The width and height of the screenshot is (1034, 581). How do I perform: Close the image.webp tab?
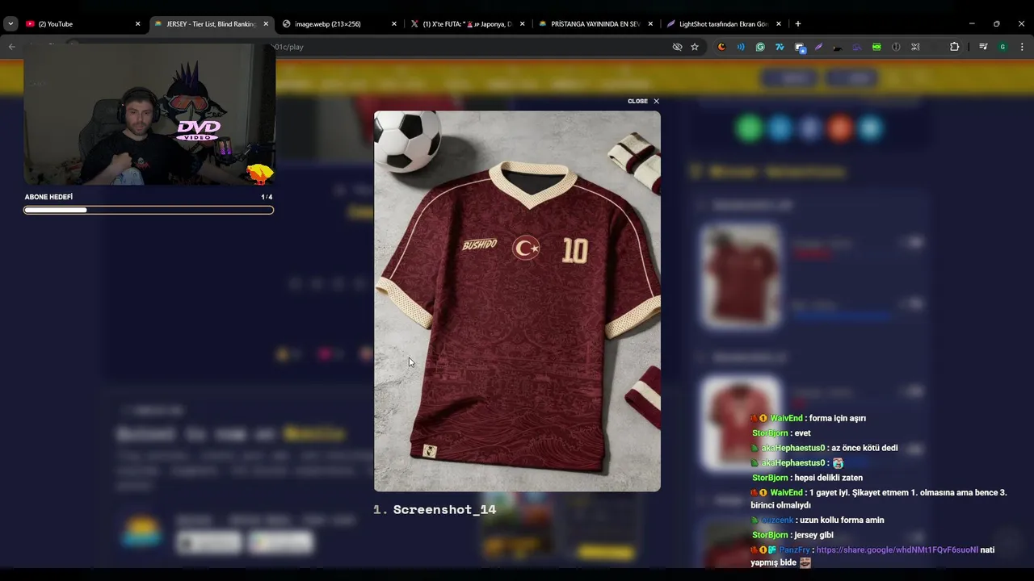[394, 24]
